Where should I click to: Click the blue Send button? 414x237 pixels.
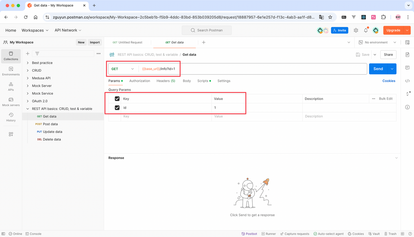(378, 69)
